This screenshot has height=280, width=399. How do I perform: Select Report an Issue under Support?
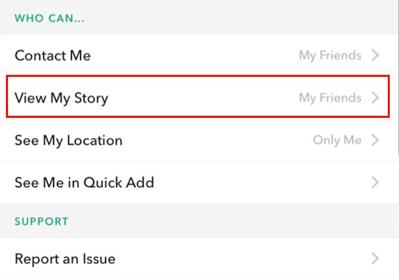[199, 259]
